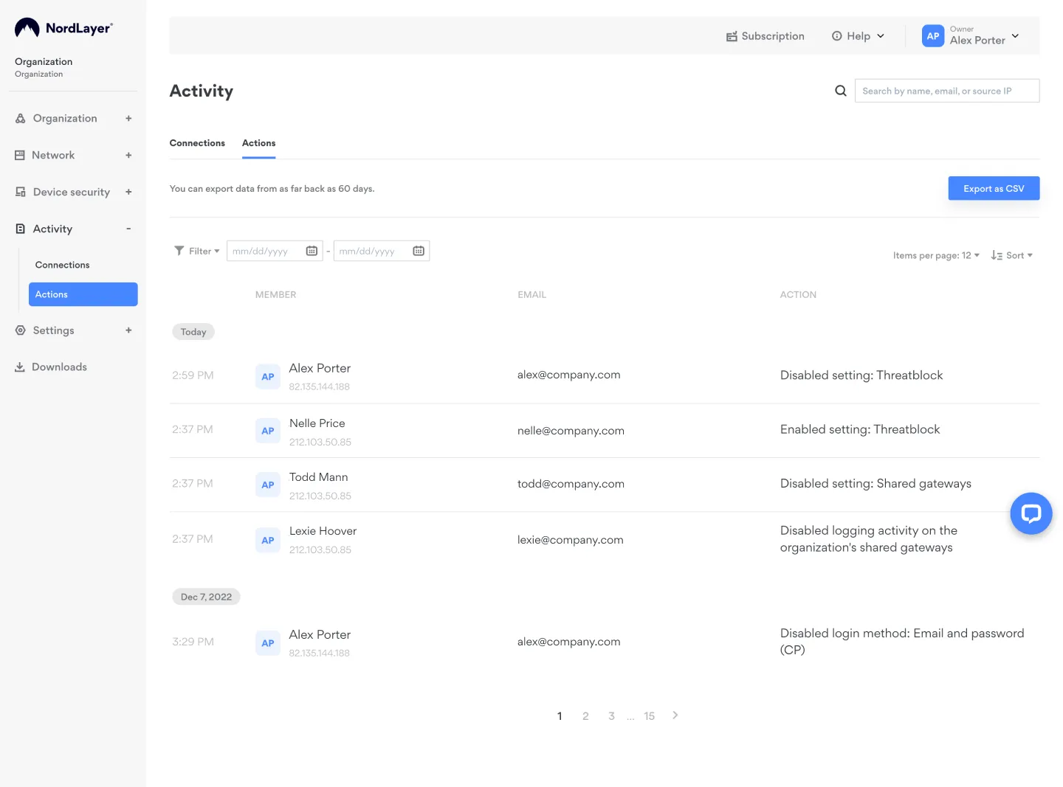The height and width of the screenshot is (787, 1063).
Task: Go to page 3
Action: pos(611,716)
